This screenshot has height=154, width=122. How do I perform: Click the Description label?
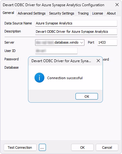13,31
